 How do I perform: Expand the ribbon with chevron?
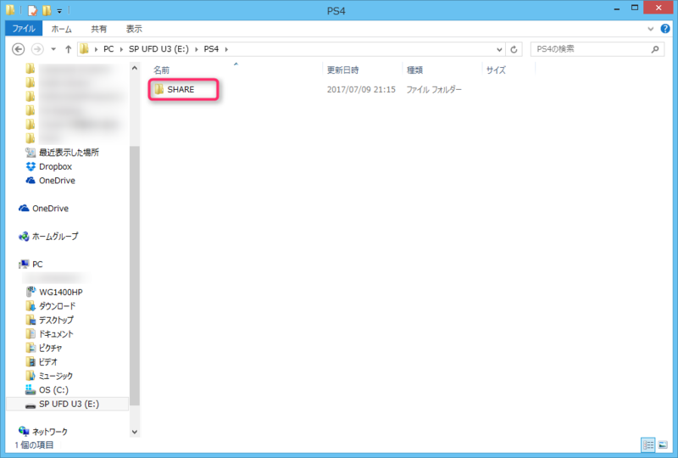click(650, 29)
